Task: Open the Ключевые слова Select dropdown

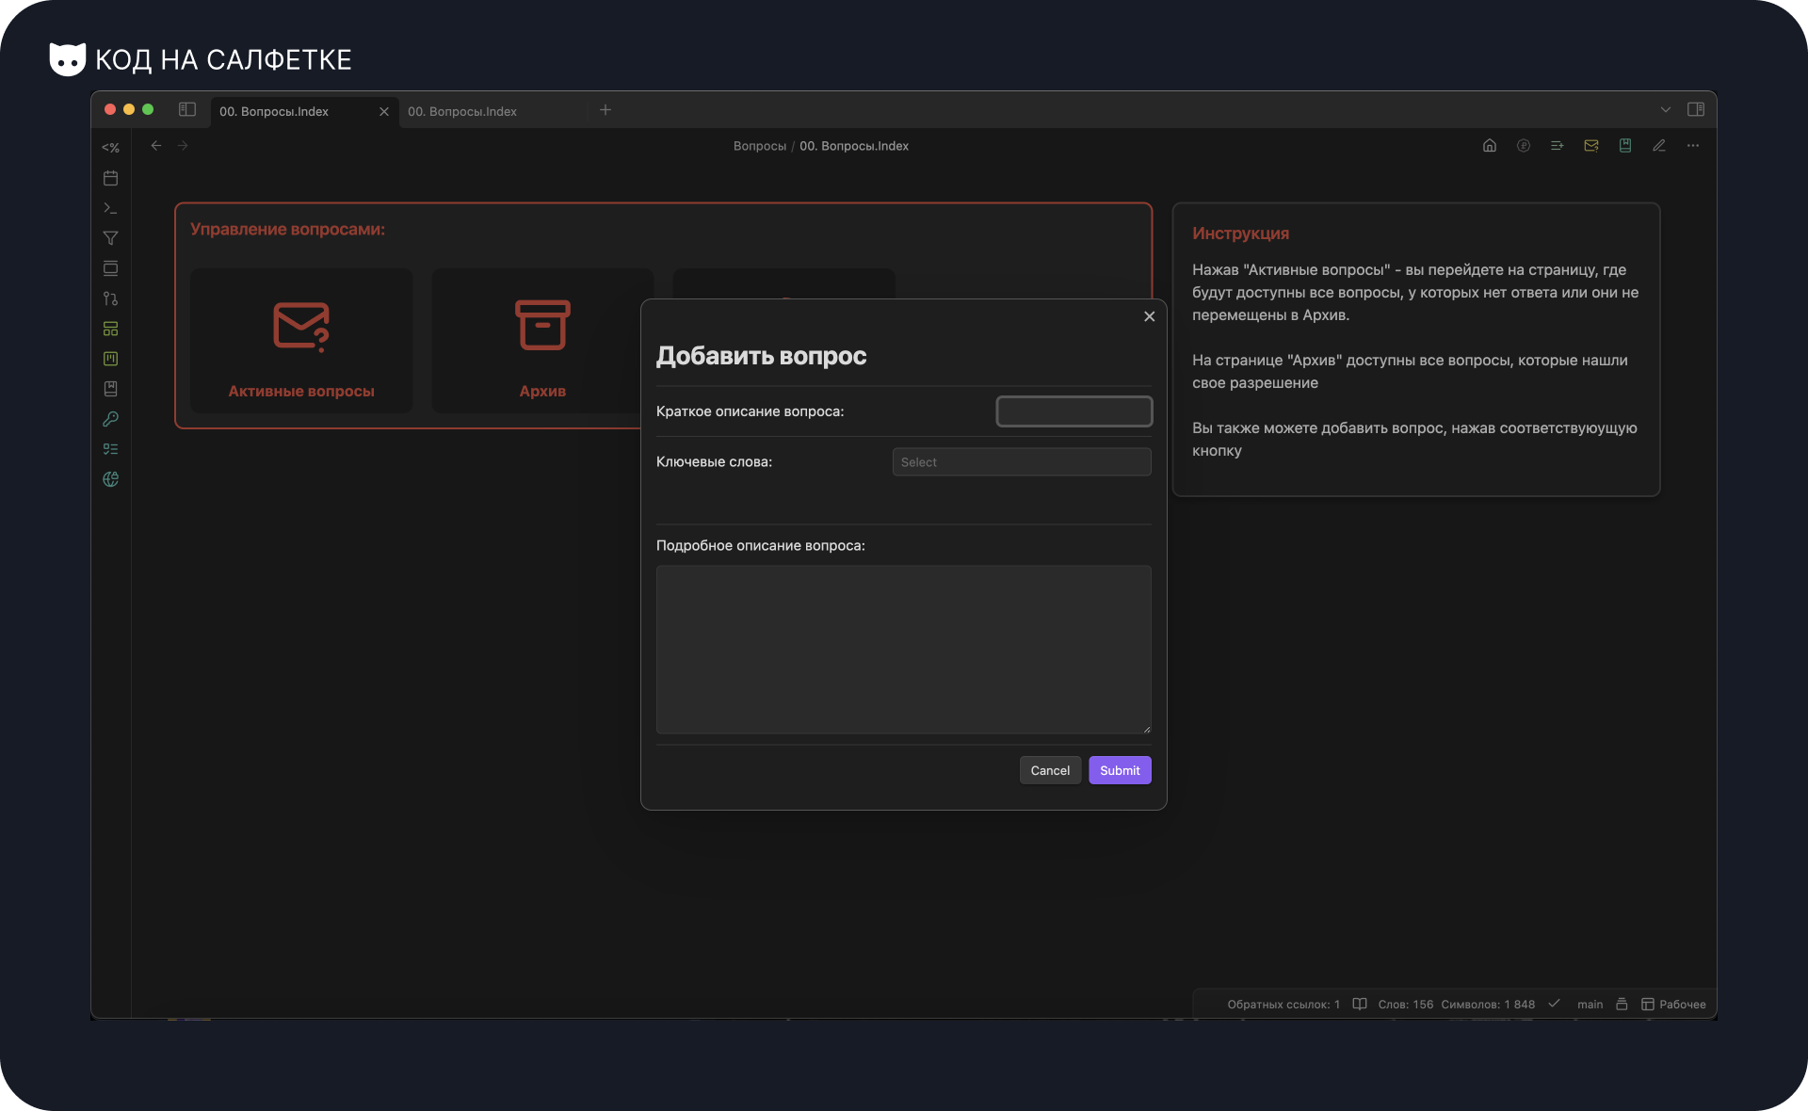Action: (x=1022, y=462)
